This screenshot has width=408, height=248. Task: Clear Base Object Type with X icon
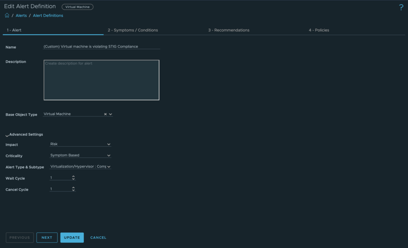106,114
